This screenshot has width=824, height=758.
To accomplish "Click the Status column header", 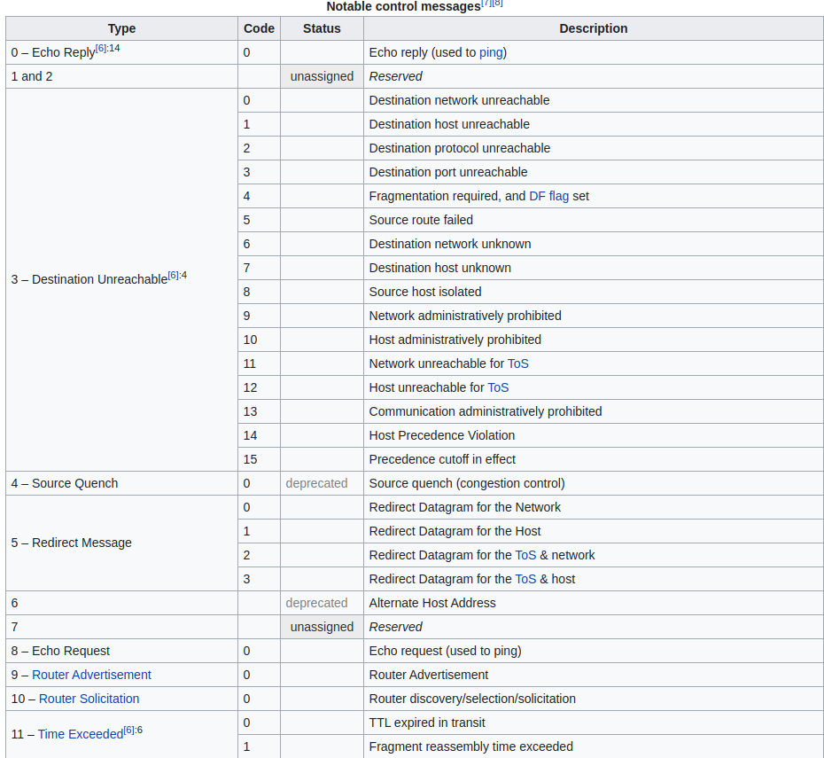I will click(x=322, y=28).
